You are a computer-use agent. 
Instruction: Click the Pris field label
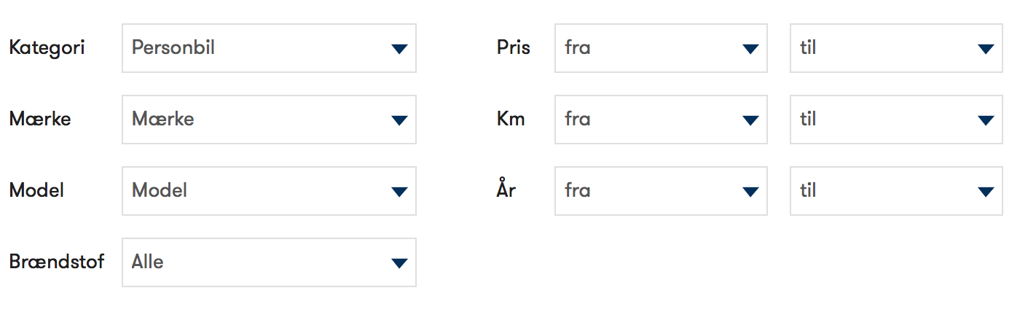click(x=514, y=48)
